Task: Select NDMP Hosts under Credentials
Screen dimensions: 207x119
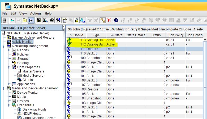Action: [x=32, y=114]
